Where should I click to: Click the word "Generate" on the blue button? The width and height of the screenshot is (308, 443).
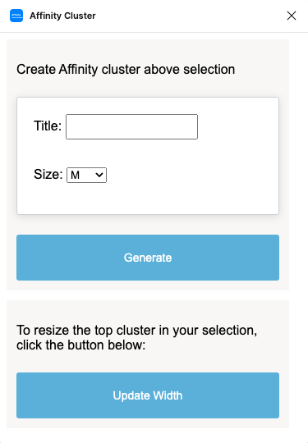[x=148, y=258]
